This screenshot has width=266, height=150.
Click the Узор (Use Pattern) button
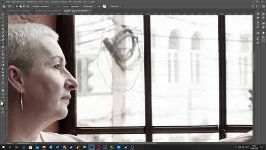click(99, 6)
